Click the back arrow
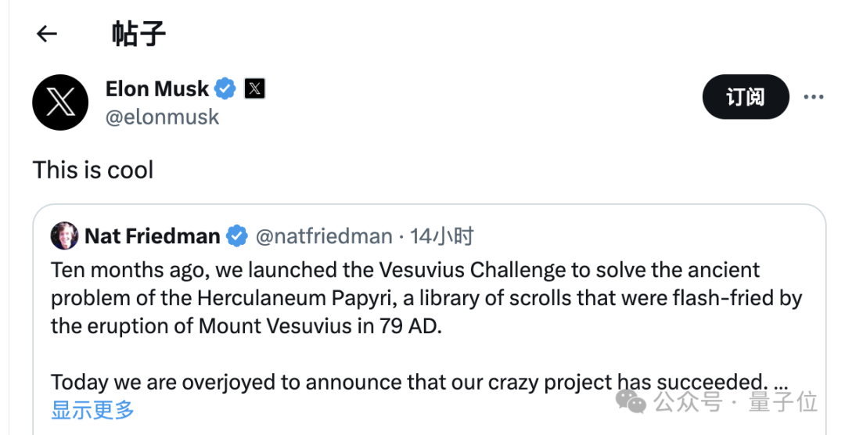The height and width of the screenshot is (435, 845). 47,34
